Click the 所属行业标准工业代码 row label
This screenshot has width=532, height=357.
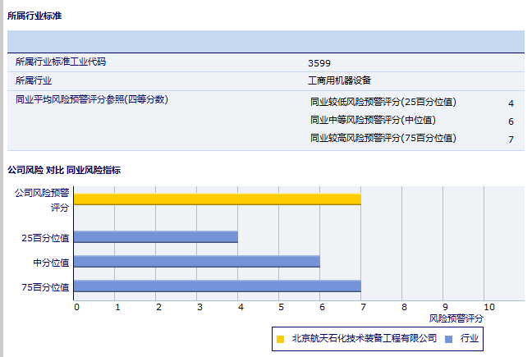click(61, 62)
